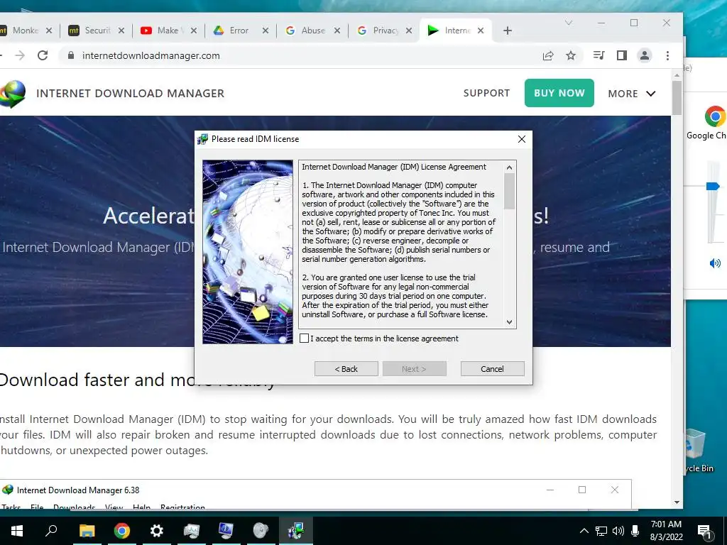Click the microphone tray icon

click(635, 531)
